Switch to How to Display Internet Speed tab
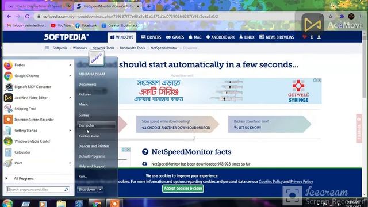This screenshot has width=368, height=207. pyautogui.click(x=39, y=6)
